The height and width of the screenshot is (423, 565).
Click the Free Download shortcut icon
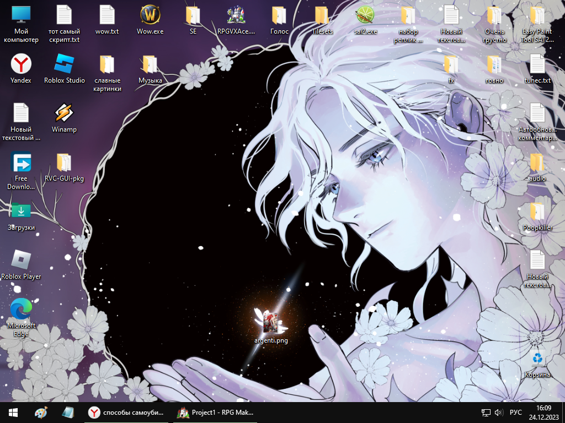(x=21, y=171)
